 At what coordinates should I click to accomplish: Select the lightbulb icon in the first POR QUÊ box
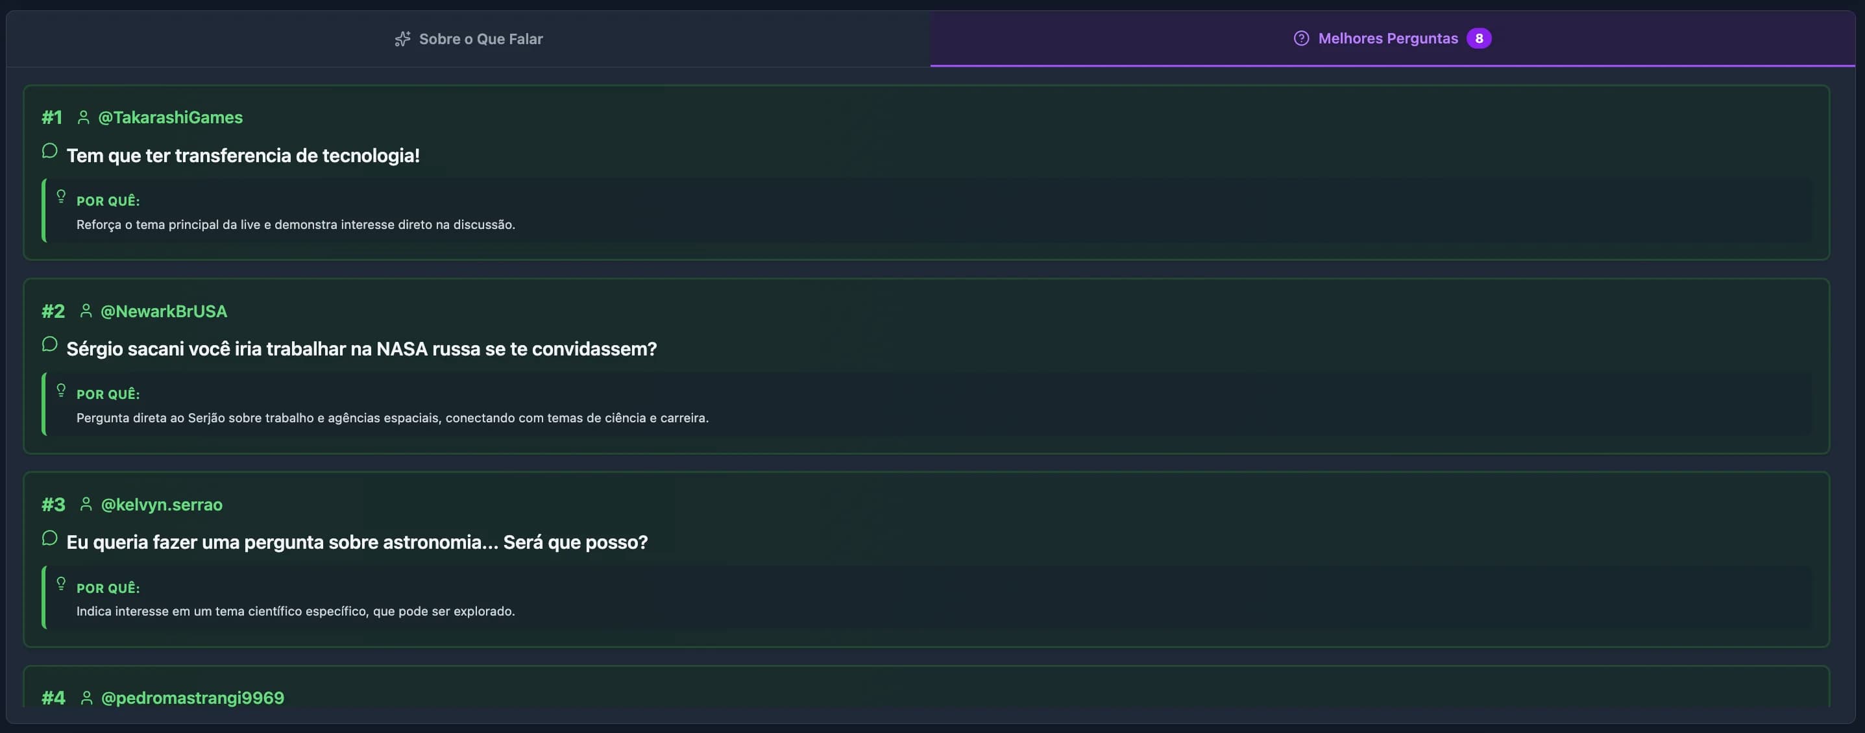61,196
